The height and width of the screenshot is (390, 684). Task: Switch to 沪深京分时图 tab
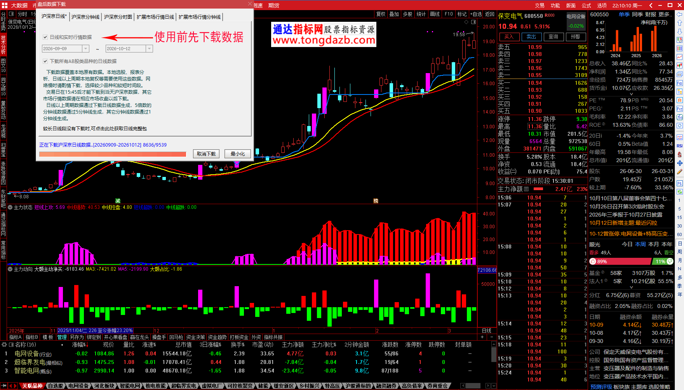click(118, 17)
